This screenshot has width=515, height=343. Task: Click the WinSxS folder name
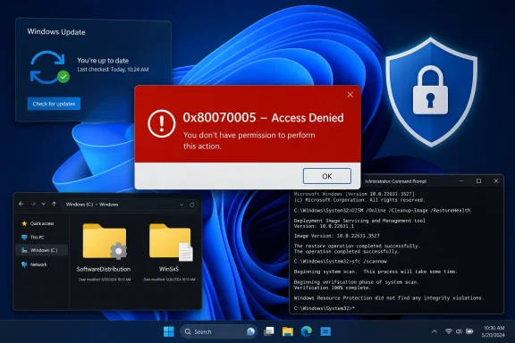(169, 269)
